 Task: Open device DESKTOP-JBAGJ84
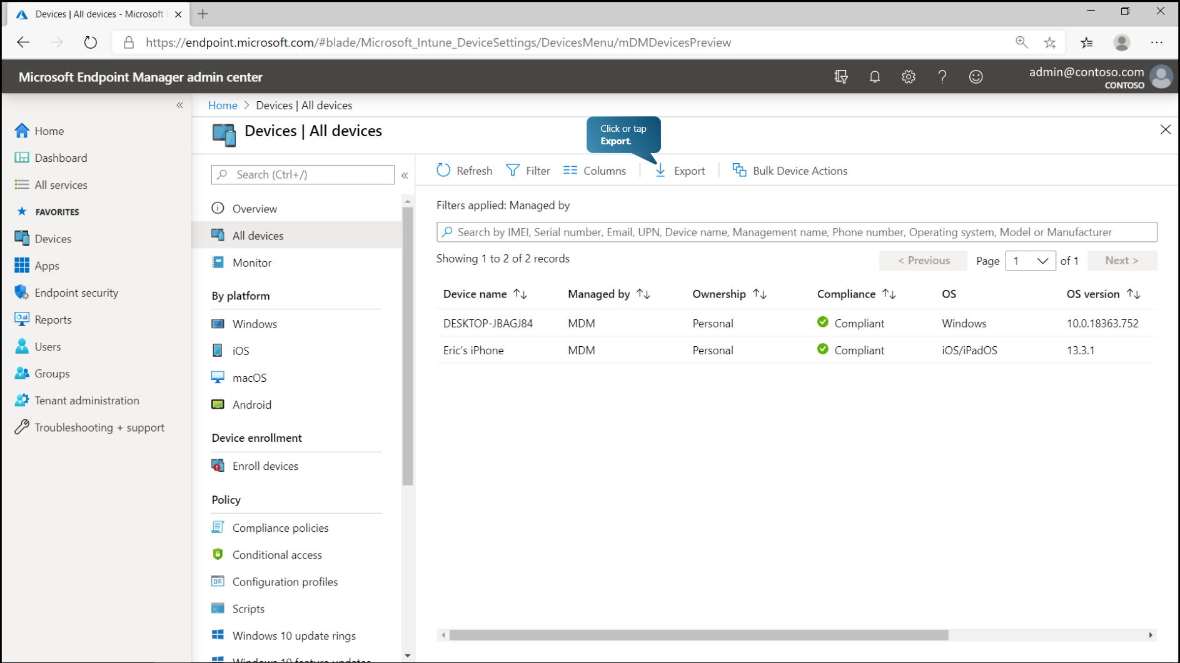(x=488, y=323)
